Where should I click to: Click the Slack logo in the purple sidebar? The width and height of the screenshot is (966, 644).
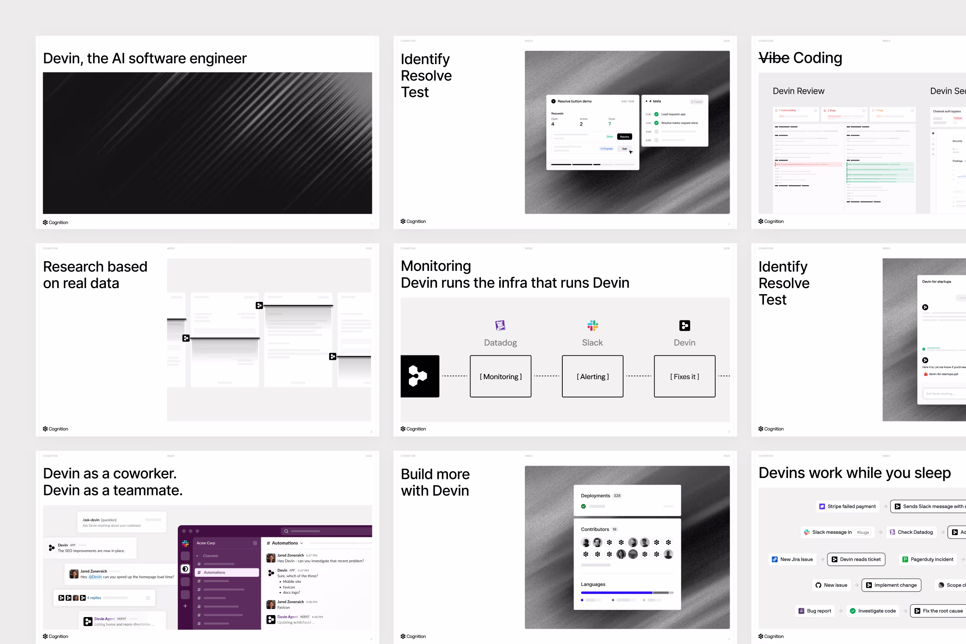coord(185,543)
